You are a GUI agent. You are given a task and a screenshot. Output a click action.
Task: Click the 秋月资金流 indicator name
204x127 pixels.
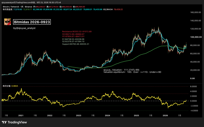8,10
